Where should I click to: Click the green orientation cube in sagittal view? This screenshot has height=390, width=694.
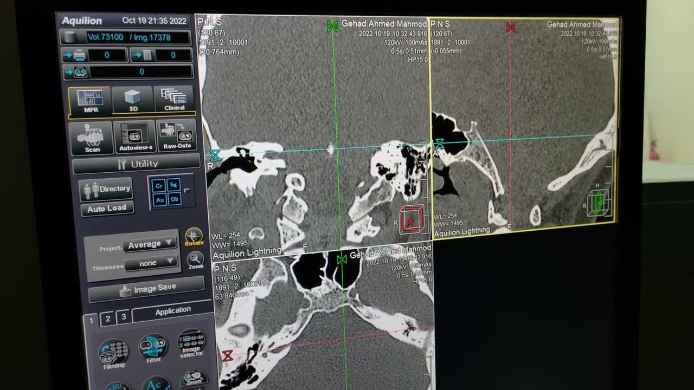click(x=599, y=202)
